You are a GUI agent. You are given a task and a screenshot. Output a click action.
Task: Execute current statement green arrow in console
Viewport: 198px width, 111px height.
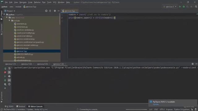click(5, 76)
